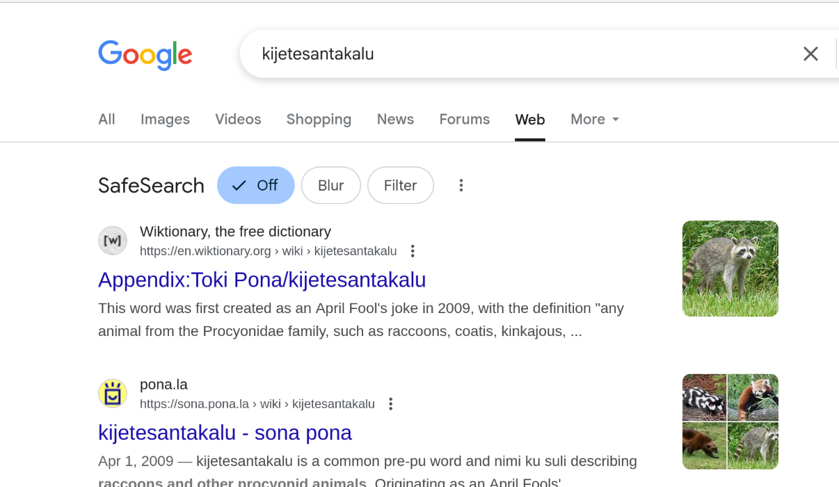Open pona.la result three-dot menu
This screenshot has height=487, width=839.
point(391,404)
